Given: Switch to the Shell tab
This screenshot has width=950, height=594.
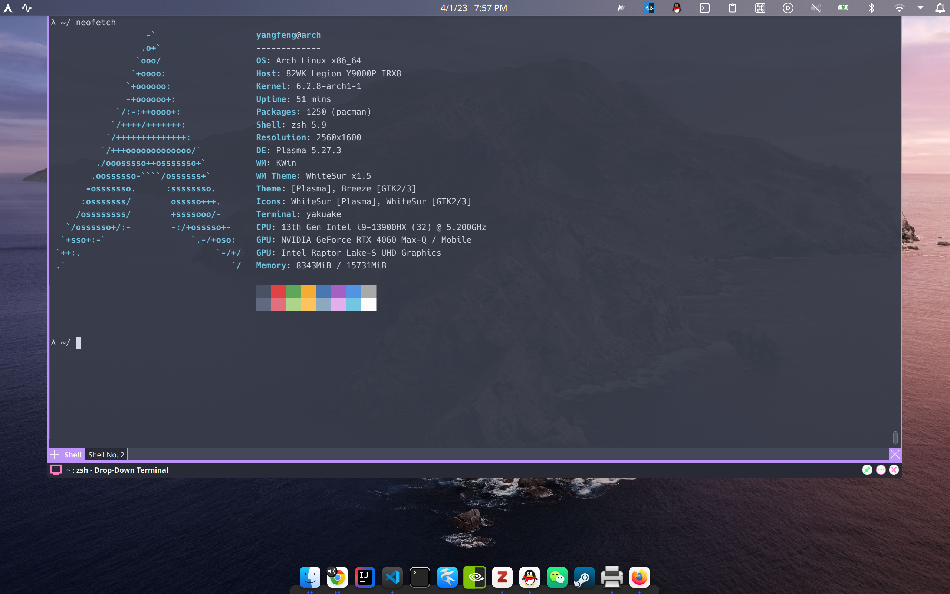Looking at the screenshot, I should click(73, 454).
